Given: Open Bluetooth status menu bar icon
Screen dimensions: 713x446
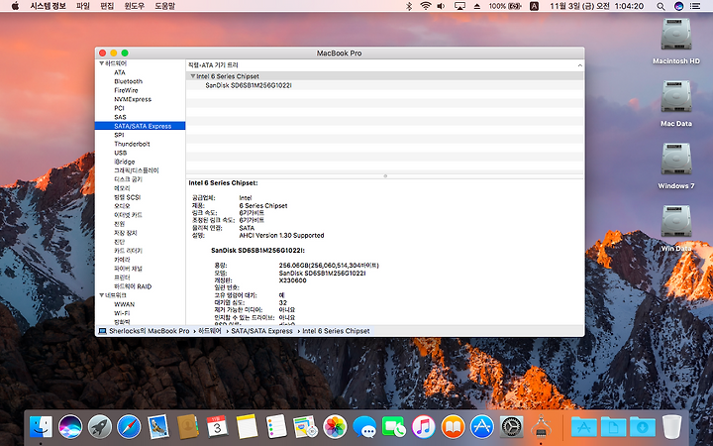Looking at the screenshot, I should point(409,6).
